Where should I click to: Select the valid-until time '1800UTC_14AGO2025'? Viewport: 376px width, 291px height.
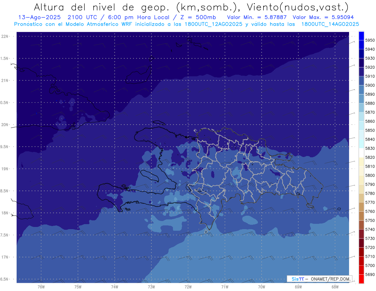[330, 24]
